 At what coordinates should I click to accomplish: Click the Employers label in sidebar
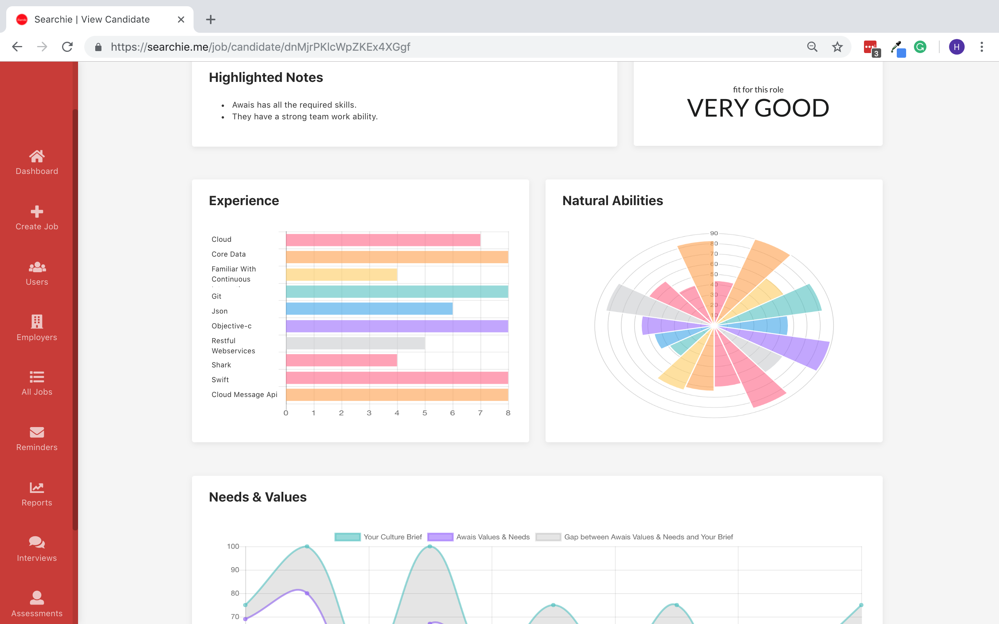(37, 337)
